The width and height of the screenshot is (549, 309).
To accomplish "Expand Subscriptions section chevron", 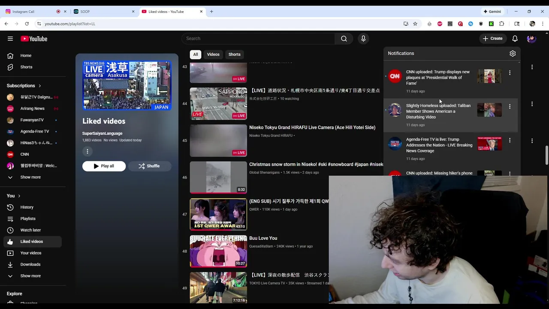I will (x=40, y=86).
